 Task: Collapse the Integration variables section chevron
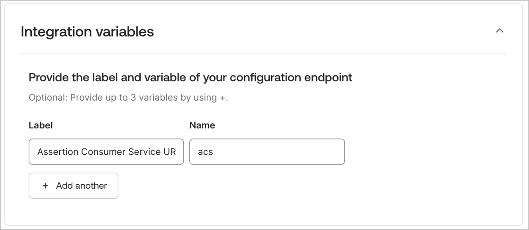pyautogui.click(x=499, y=31)
